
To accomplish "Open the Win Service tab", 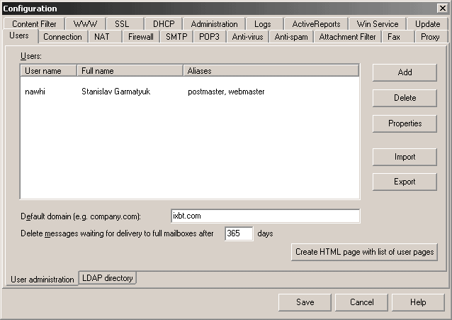I will tap(378, 24).
